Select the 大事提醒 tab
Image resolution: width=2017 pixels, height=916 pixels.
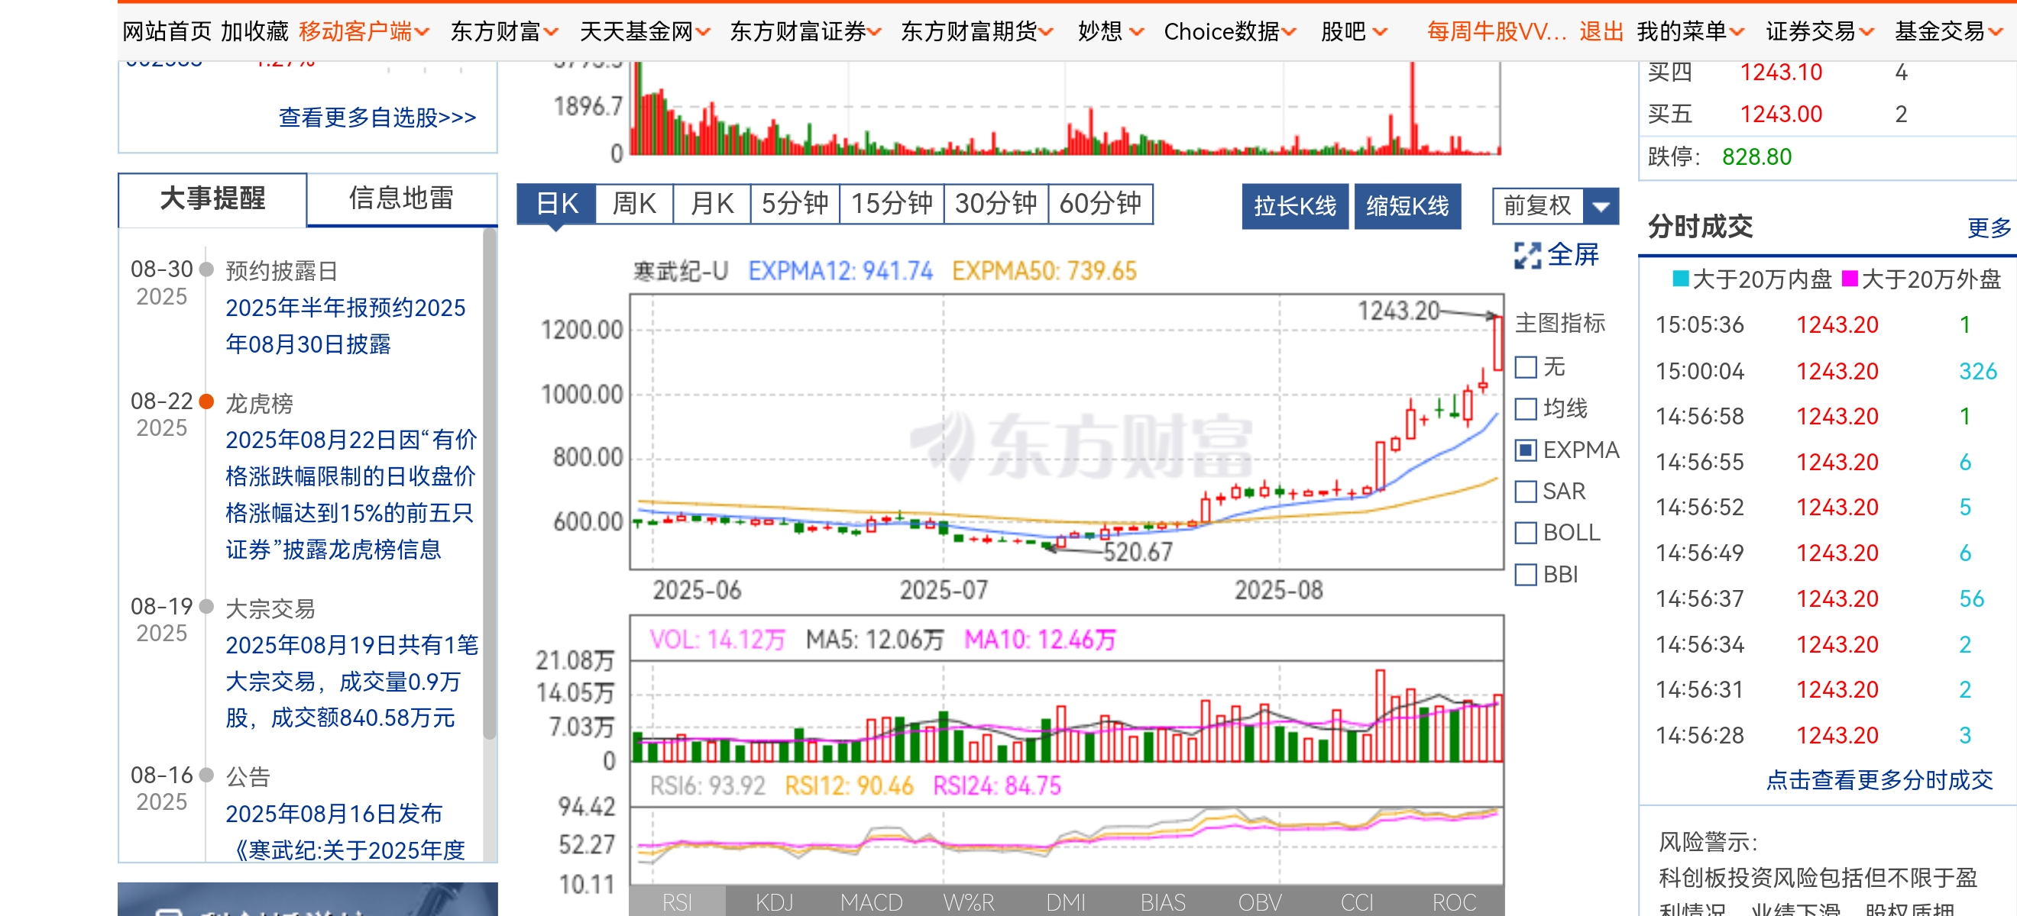click(x=212, y=198)
